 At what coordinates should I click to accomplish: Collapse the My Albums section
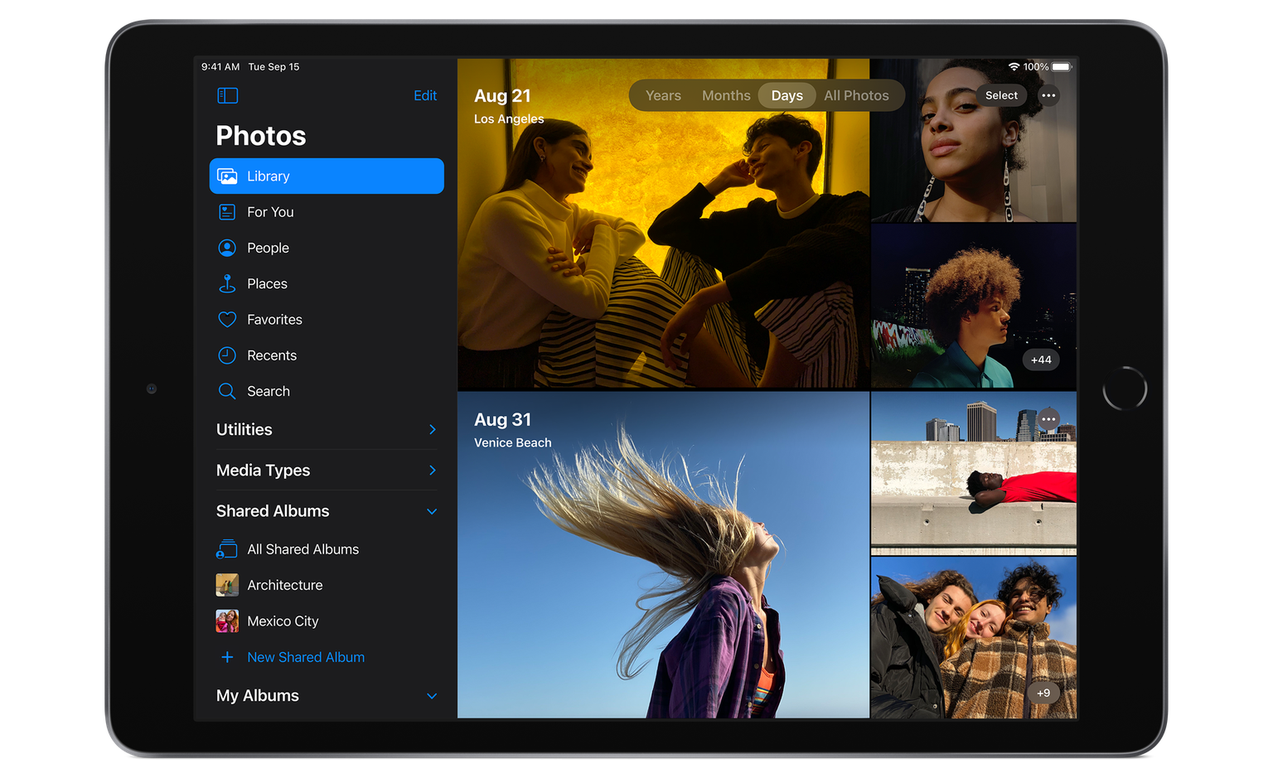(432, 696)
